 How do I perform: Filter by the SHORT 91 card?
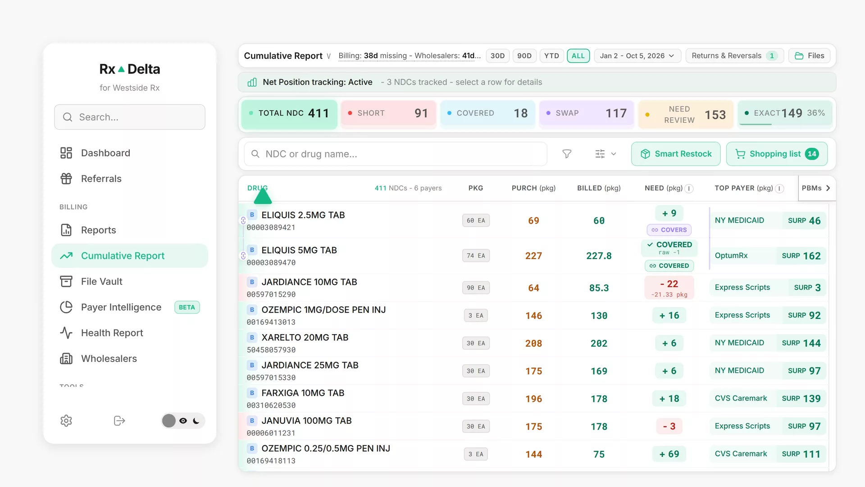[388, 113]
